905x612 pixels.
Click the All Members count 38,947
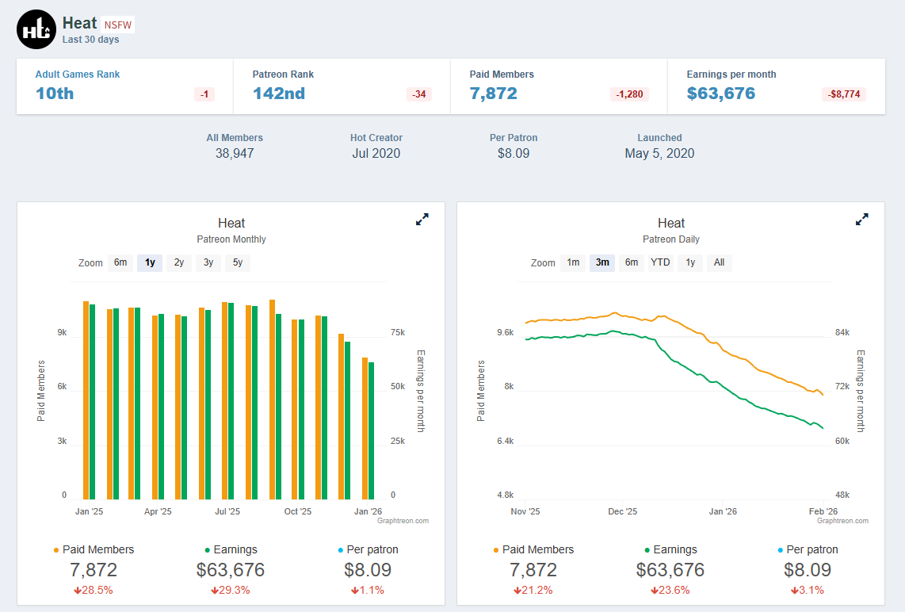pyautogui.click(x=235, y=154)
